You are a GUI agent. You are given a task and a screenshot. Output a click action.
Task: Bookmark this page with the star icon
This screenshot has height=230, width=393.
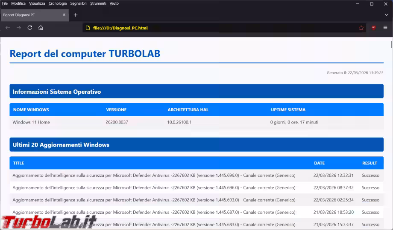(361, 28)
